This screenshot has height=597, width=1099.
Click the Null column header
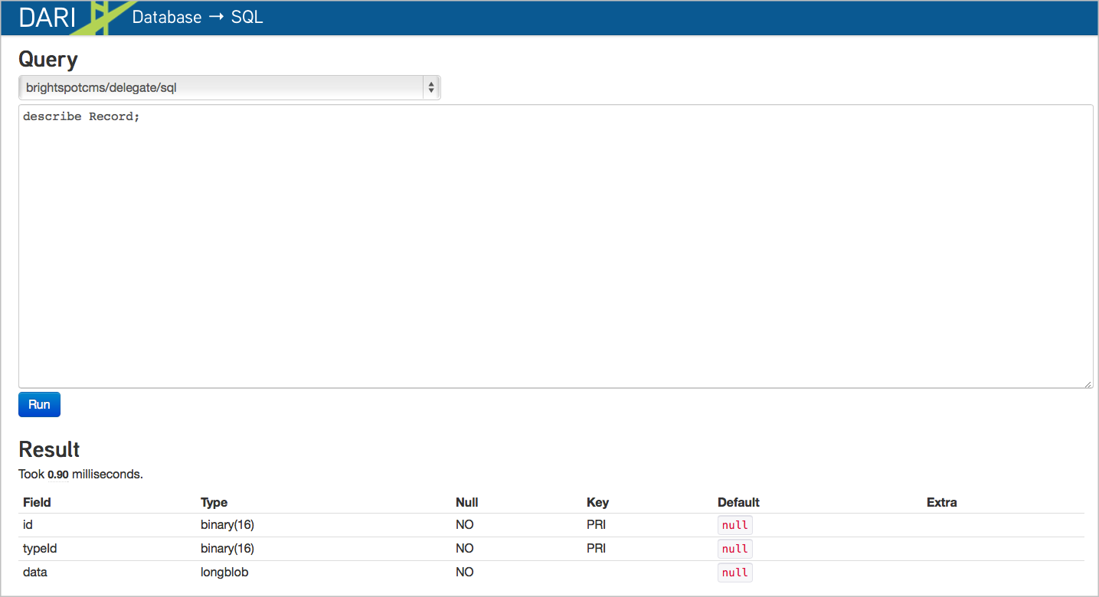466,502
